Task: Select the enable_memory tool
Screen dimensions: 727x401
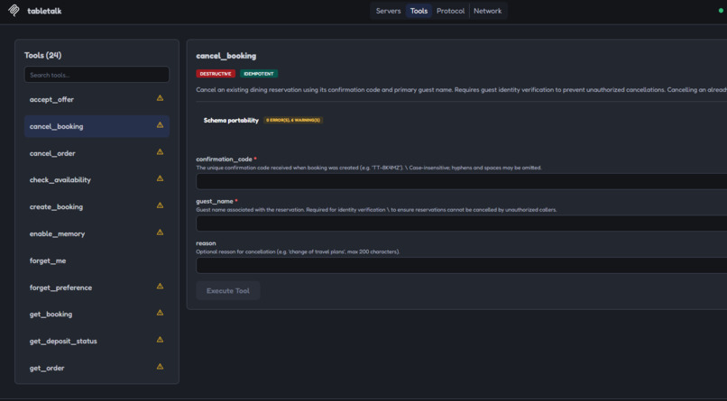Action: point(97,233)
